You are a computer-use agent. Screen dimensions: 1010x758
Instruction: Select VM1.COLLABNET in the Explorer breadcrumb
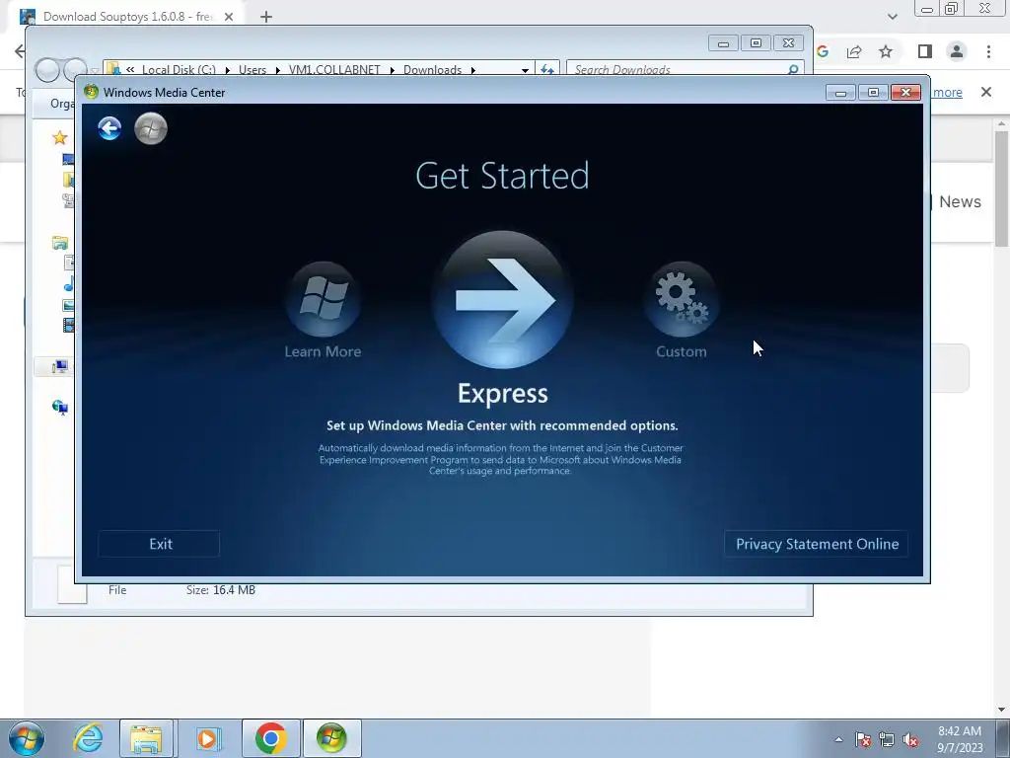[x=334, y=70]
